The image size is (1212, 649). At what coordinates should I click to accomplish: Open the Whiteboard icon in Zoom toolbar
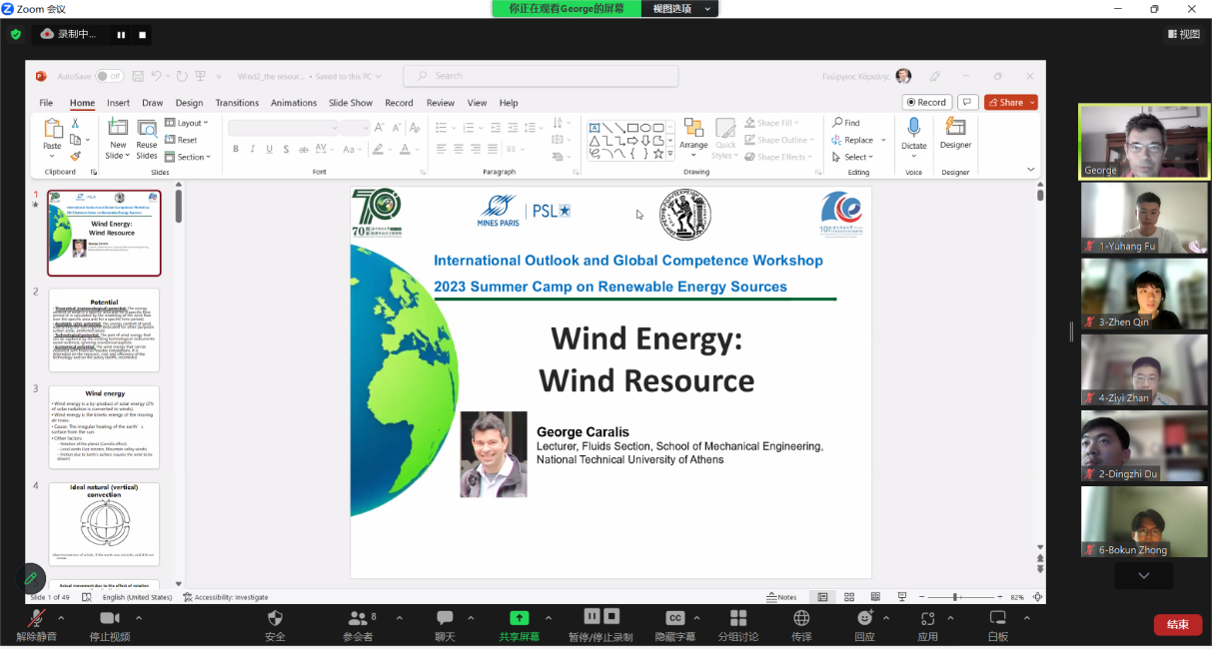click(x=997, y=619)
